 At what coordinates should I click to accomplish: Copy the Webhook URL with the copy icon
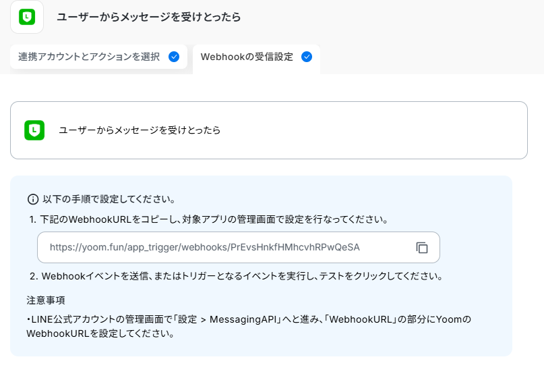[422, 248]
